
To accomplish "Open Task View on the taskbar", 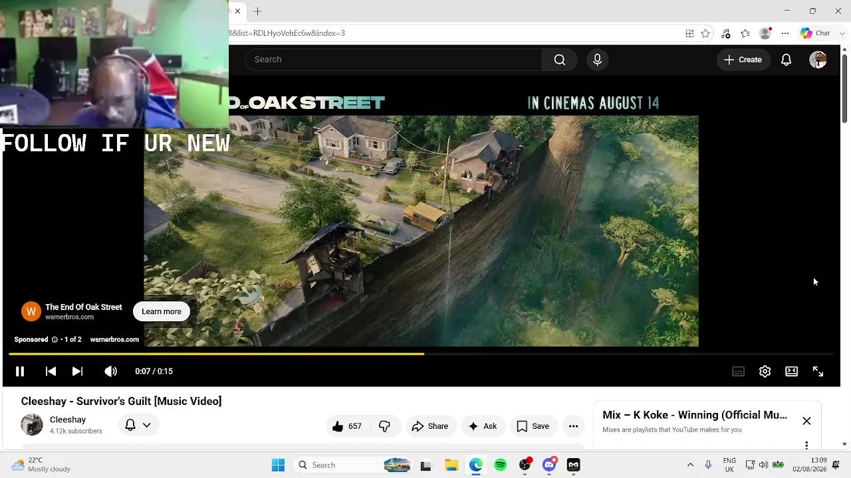I will pos(425,465).
